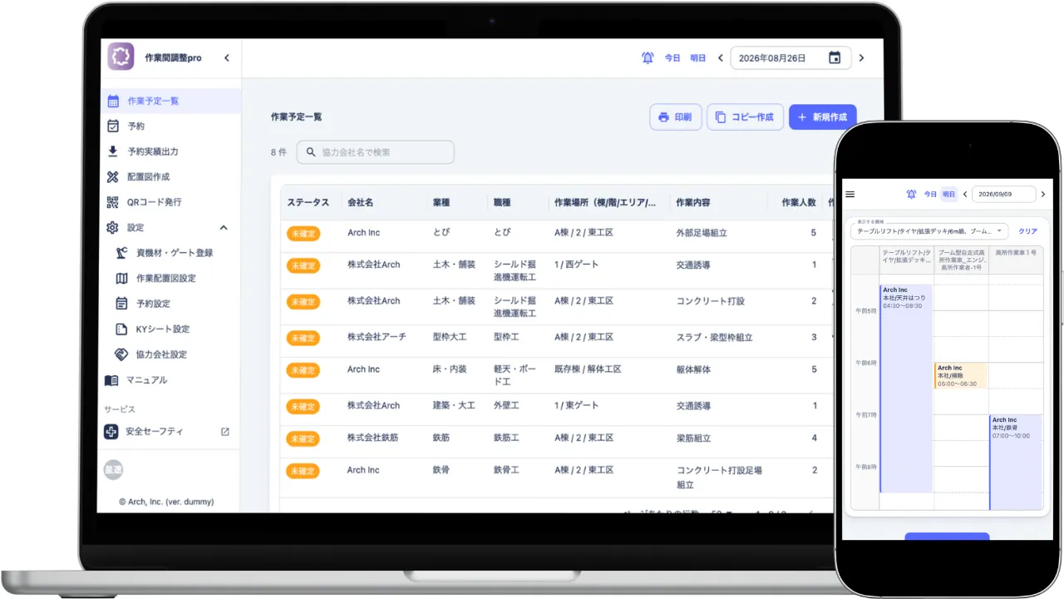1064x599 pixels.
Task: Click the user avatar in sidebar
Action: point(113,470)
